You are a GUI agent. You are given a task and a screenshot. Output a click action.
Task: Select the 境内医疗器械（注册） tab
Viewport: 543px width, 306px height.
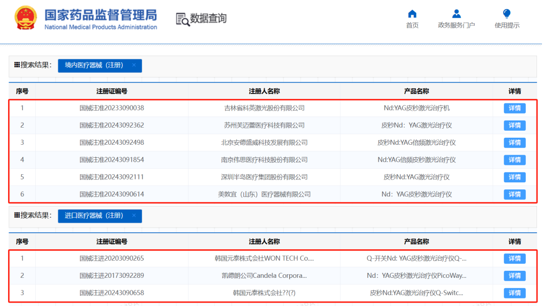(x=94, y=65)
